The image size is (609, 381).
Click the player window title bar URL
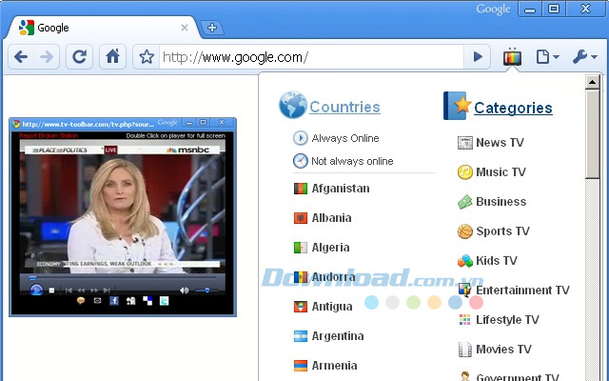88,124
